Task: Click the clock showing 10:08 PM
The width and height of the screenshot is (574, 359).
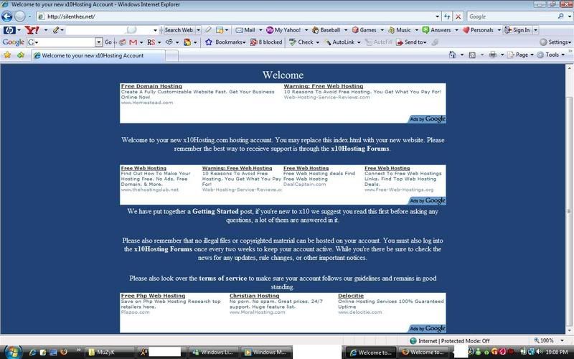Action: click(557, 352)
